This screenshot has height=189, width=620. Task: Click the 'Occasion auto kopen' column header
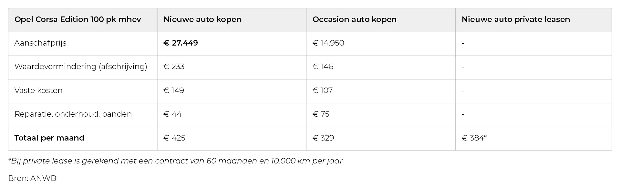354,19
